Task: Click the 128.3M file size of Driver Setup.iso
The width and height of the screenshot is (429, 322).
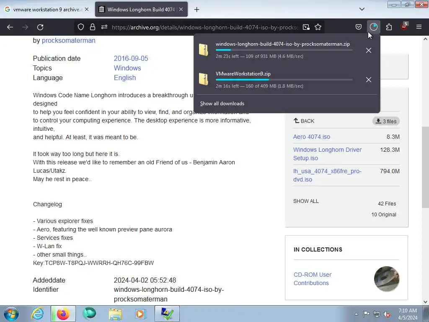Action: [x=390, y=150]
